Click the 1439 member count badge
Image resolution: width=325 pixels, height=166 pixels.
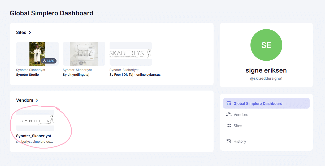[49, 61]
